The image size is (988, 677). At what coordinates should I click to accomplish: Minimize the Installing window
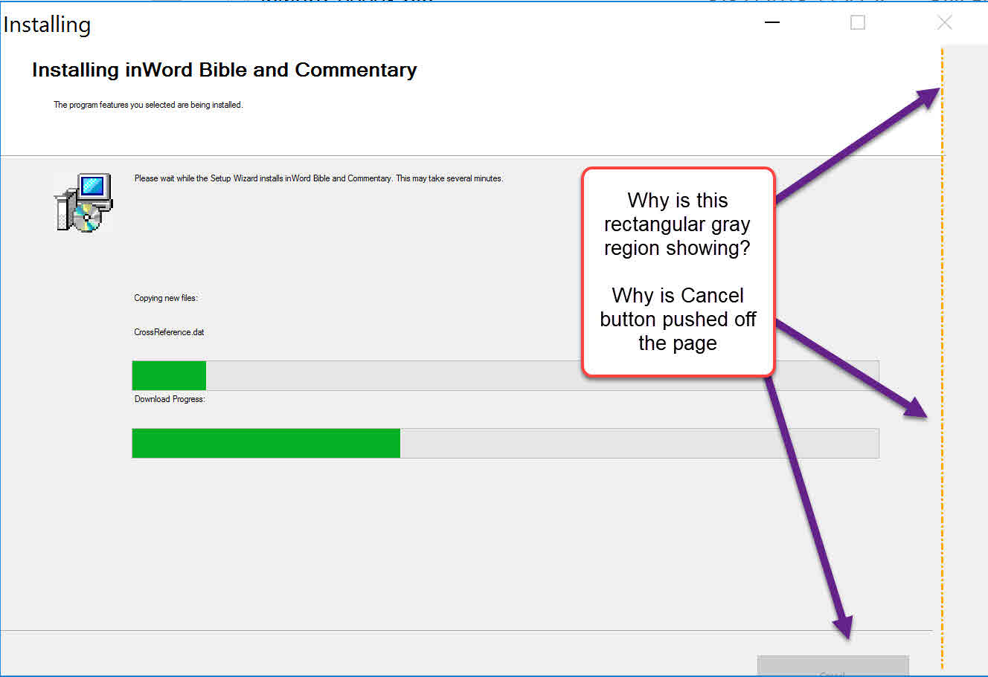772,22
